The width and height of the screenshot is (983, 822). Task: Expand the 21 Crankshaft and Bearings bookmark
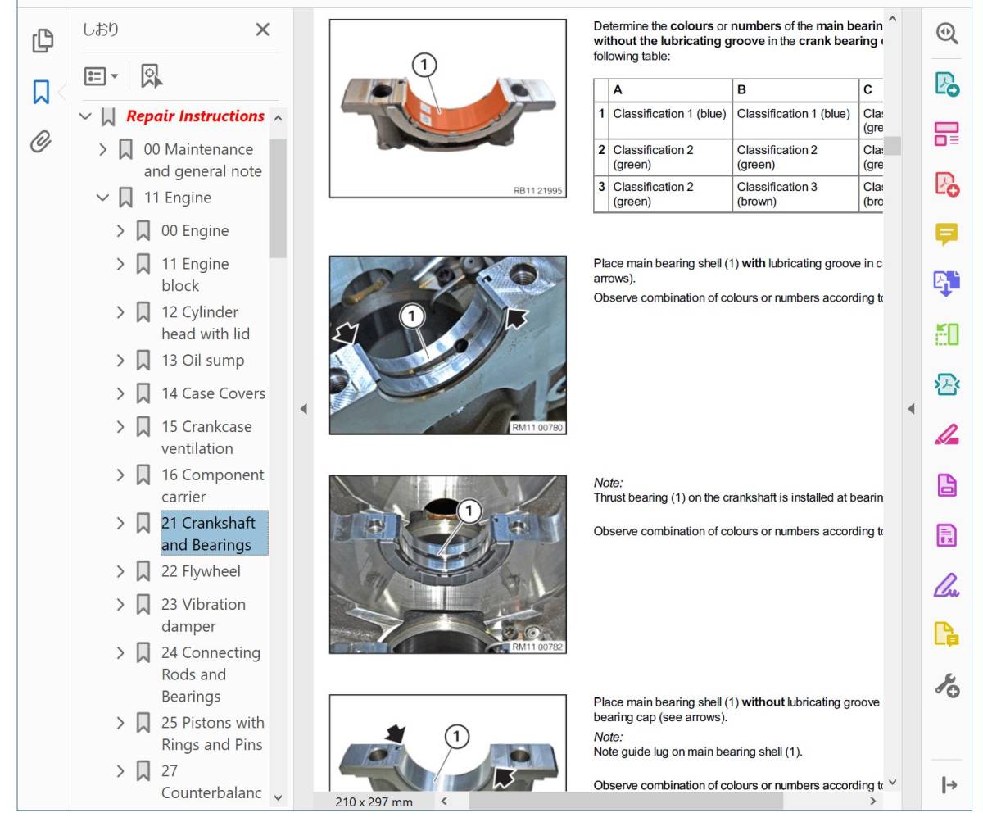point(120,523)
